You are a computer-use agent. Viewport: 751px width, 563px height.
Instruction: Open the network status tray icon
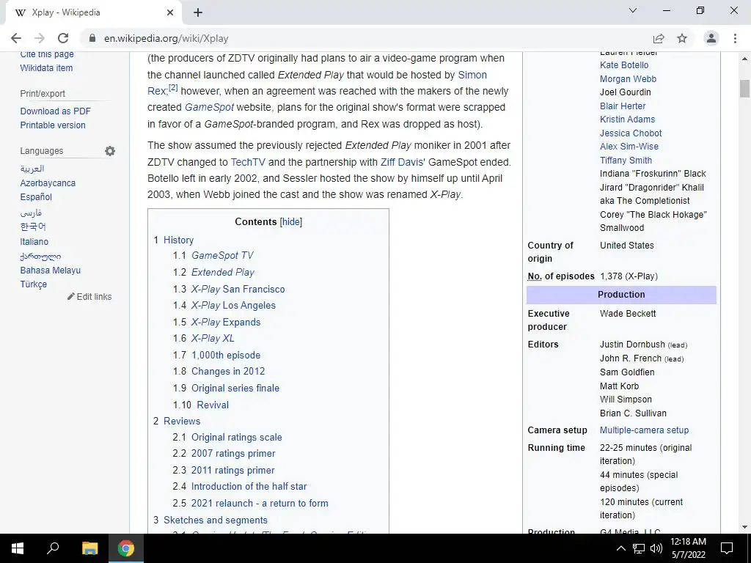639,548
